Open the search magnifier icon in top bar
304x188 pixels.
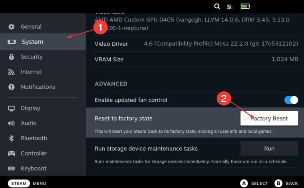pos(217,6)
